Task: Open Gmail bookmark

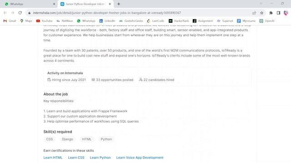Action: (10, 21)
